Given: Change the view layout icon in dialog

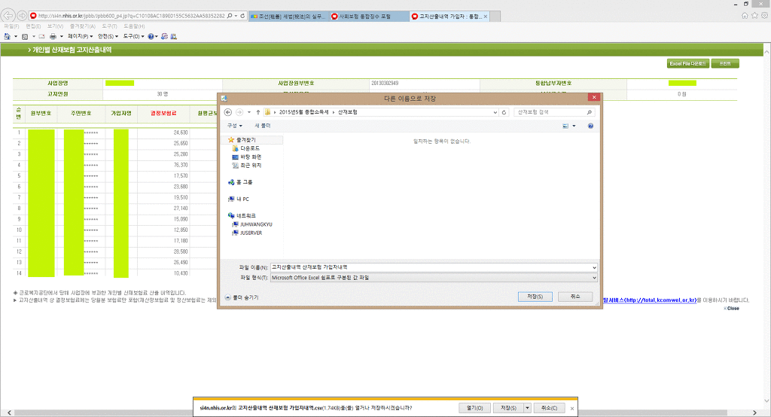Looking at the screenshot, I should click(x=565, y=126).
